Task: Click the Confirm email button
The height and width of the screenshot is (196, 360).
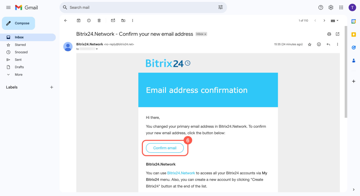Action: pos(165,148)
